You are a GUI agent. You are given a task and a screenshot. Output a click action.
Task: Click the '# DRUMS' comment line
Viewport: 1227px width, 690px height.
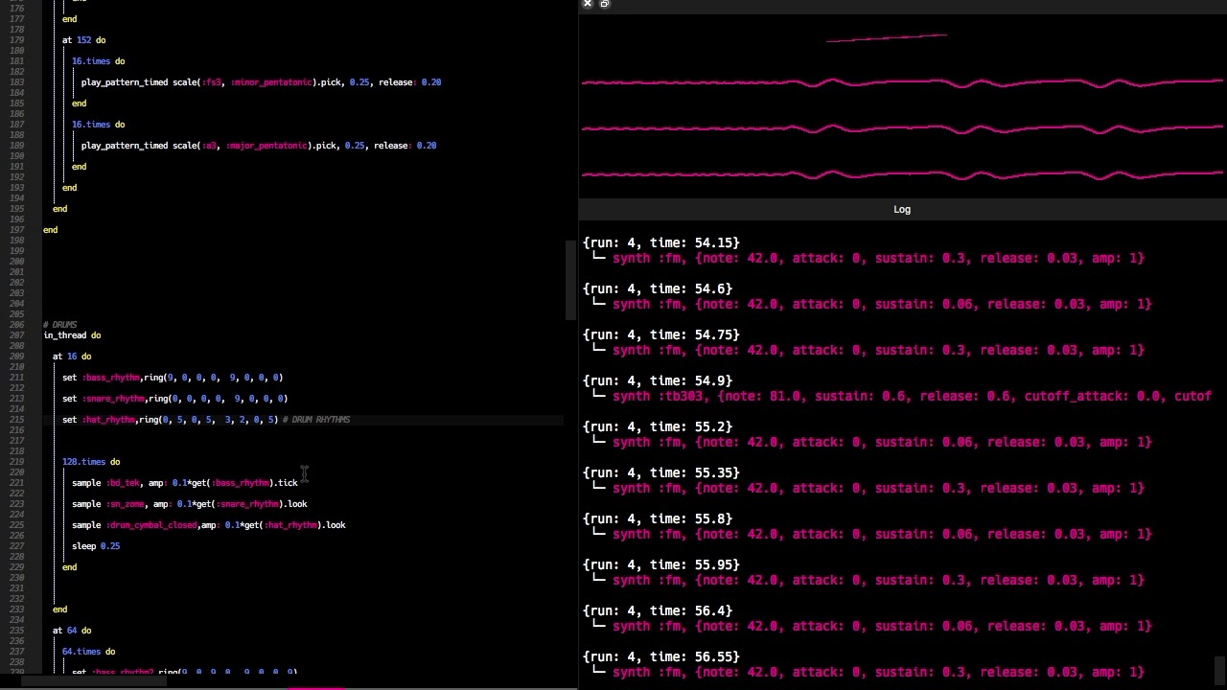click(x=60, y=325)
